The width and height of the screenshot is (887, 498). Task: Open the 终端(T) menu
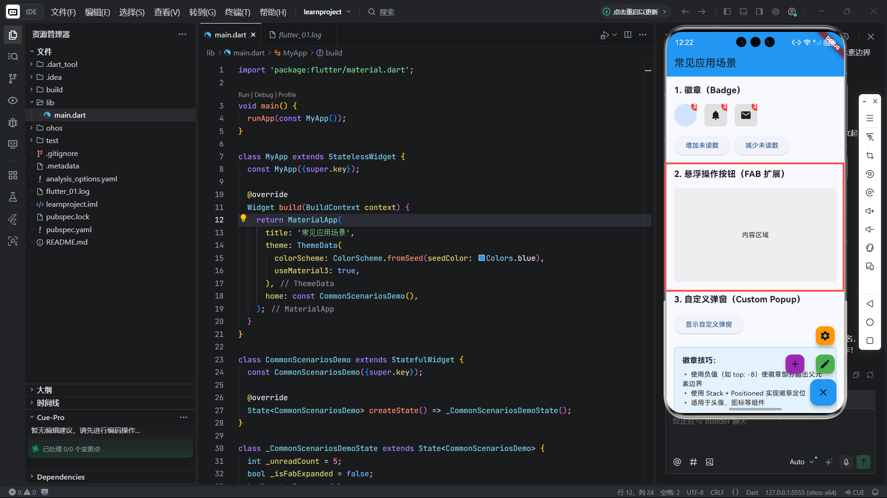(237, 12)
